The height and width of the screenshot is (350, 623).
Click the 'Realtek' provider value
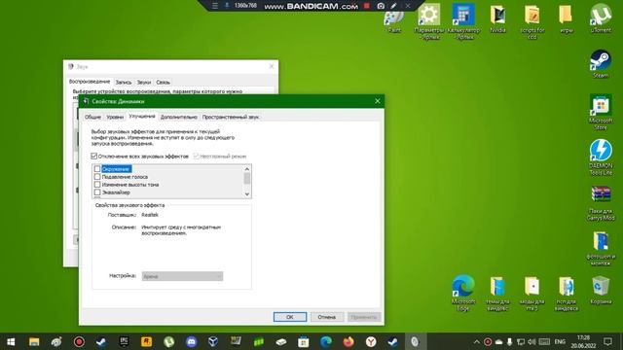click(x=150, y=215)
